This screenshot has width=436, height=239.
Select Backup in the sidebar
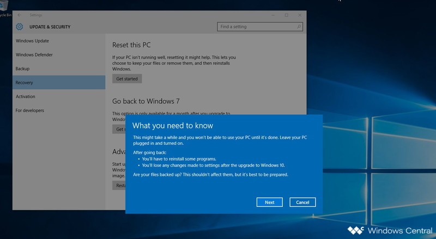point(22,69)
